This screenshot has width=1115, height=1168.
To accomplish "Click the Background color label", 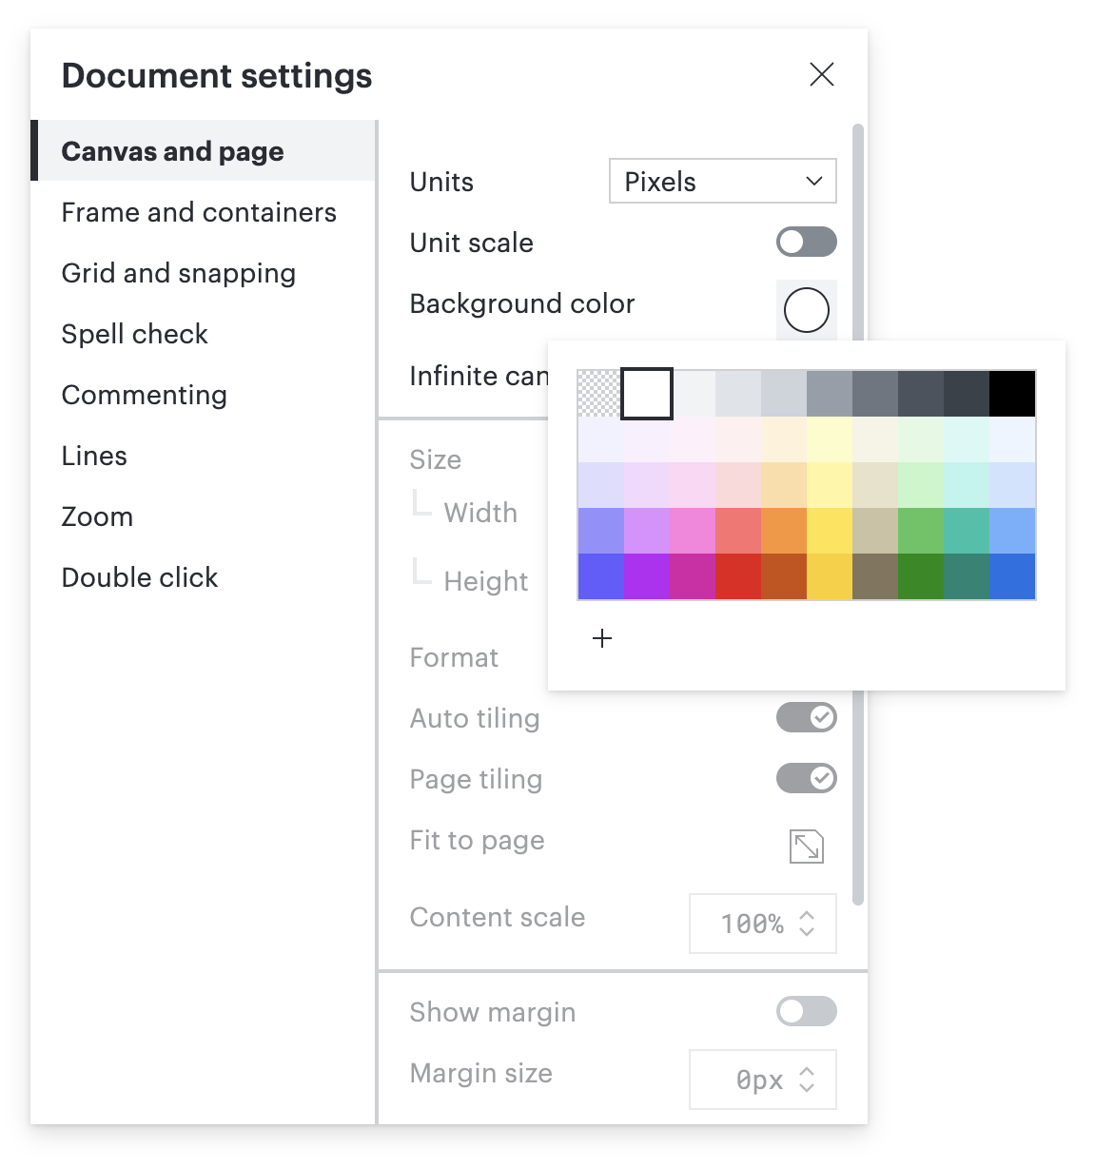I will (x=522, y=303).
